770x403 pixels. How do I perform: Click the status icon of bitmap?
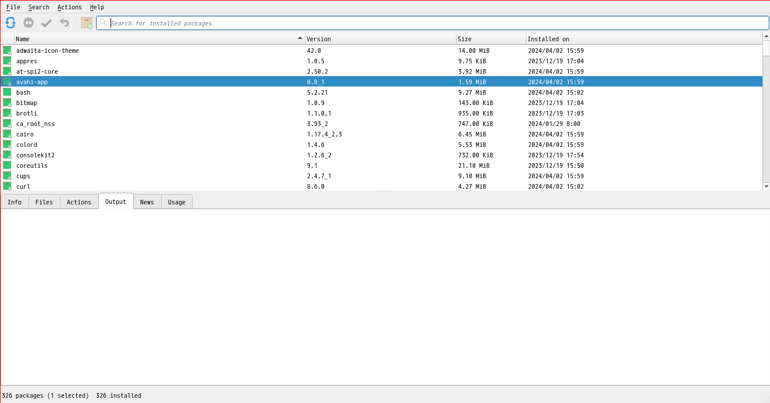coord(7,103)
